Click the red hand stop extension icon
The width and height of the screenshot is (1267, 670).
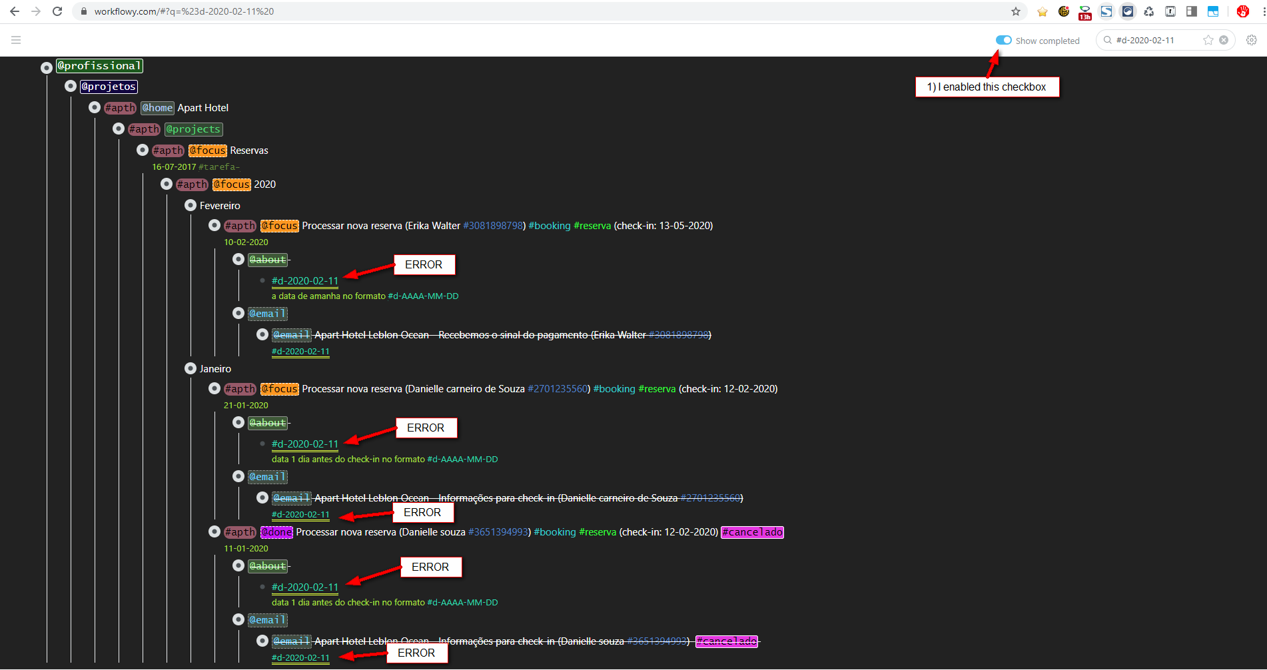1243,11
